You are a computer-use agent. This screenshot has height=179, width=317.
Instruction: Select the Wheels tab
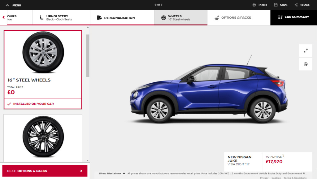click(180, 18)
